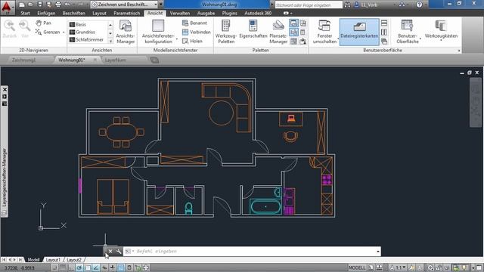484x272 pixels.
Task: Open the Eigenschaften palette
Action: (253, 30)
